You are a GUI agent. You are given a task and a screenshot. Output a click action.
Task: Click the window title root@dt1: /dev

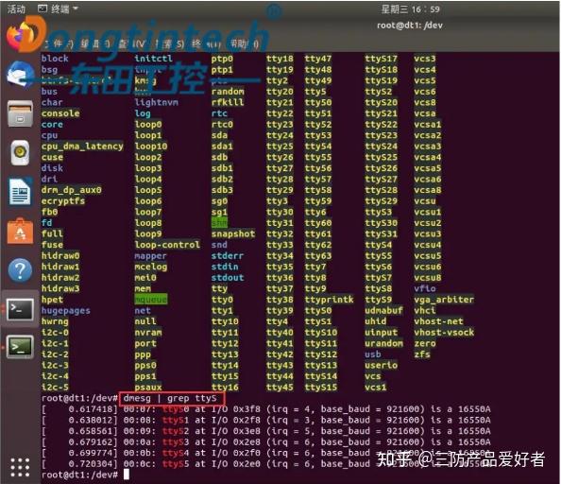(410, 26)
